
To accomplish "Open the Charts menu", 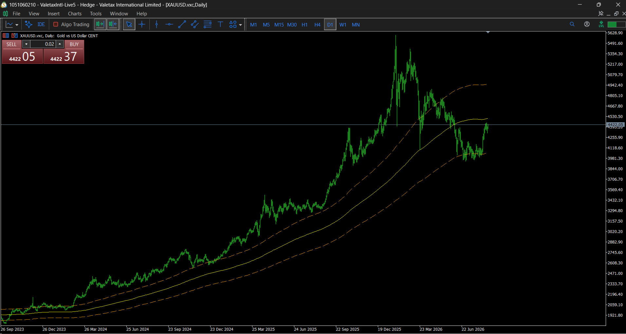I will coord(75,14).
